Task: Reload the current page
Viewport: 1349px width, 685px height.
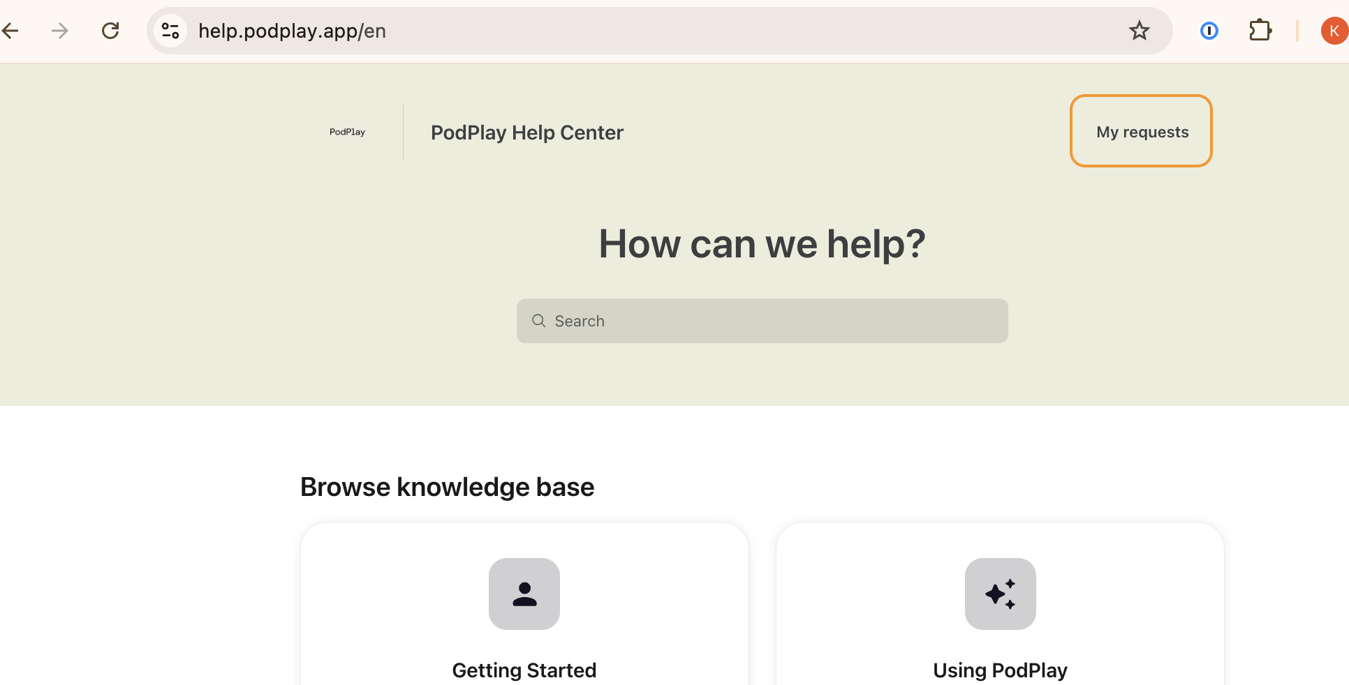Action: click(110, 31)
